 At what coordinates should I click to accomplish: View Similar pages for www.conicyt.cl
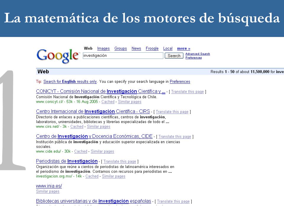(130, 101)
